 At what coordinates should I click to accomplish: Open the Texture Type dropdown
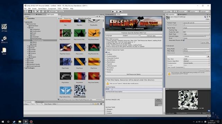click(x=197, y=23)
